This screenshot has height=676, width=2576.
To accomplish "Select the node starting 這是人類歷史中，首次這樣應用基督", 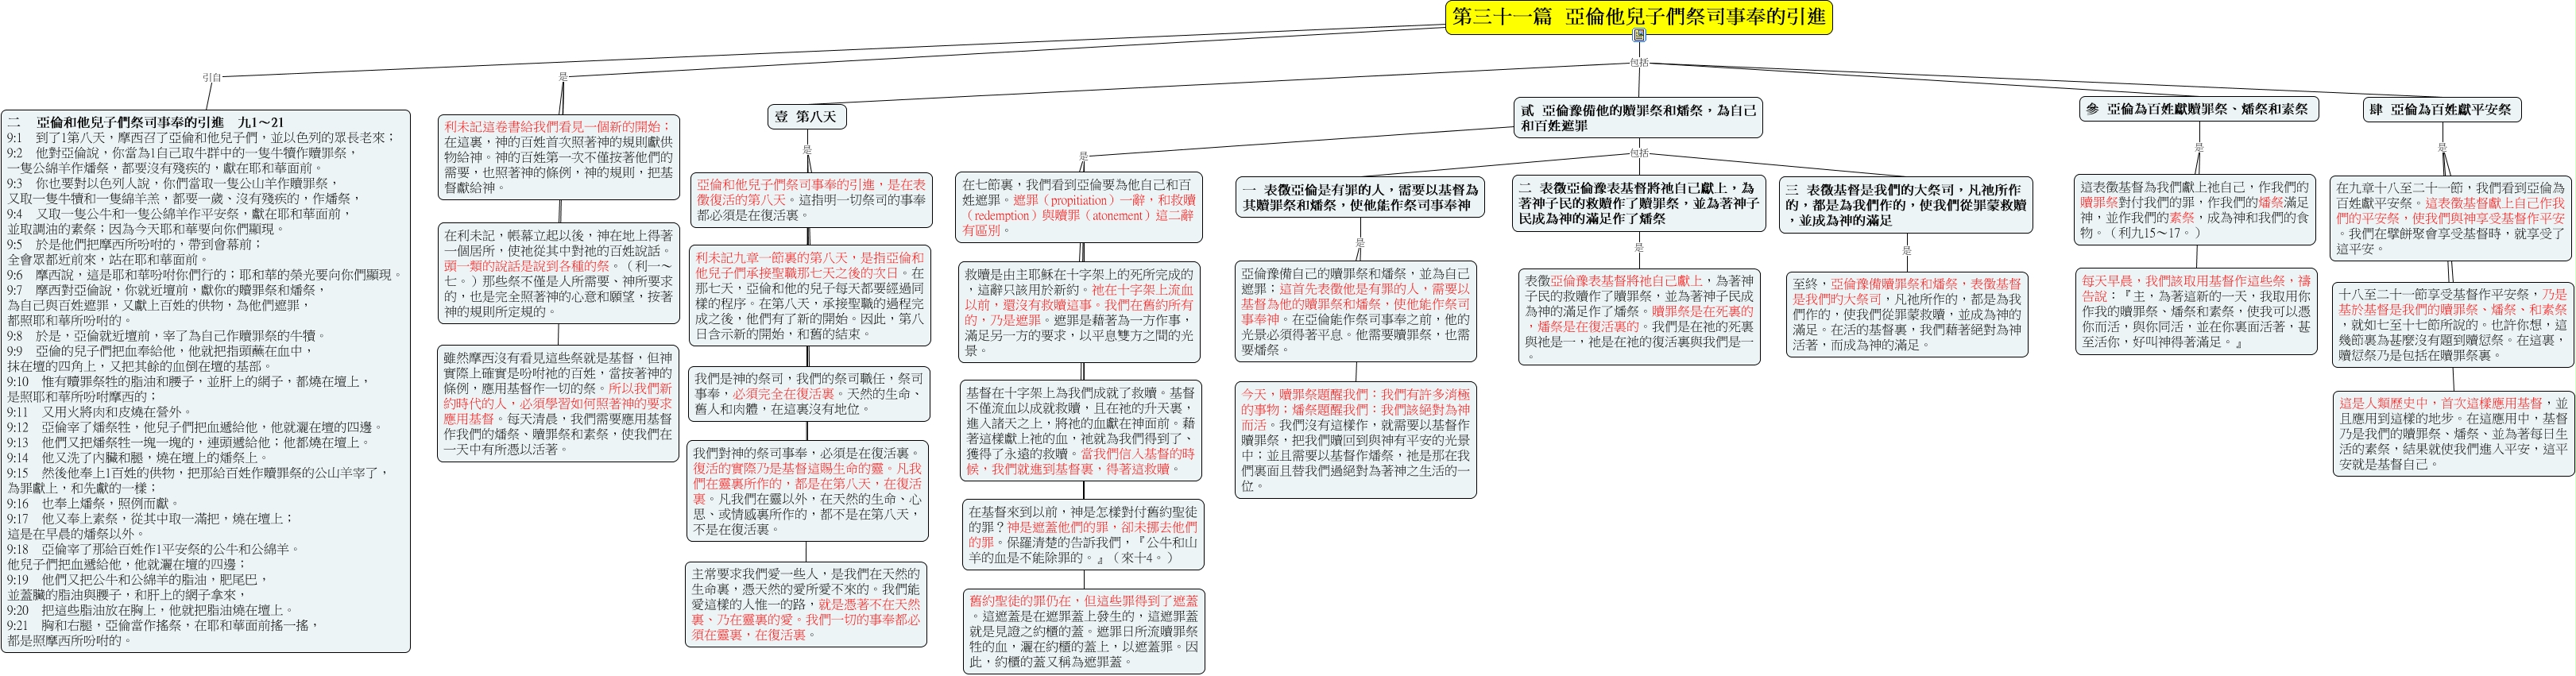I will [x=2453, y=433].
